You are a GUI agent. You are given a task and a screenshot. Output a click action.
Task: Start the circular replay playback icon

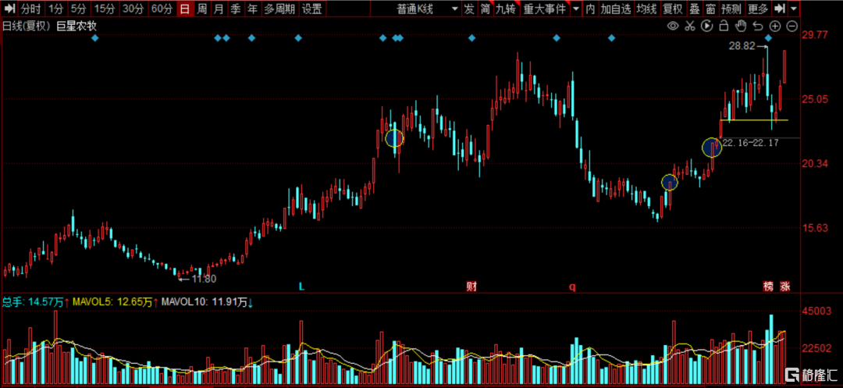(707, 26)
